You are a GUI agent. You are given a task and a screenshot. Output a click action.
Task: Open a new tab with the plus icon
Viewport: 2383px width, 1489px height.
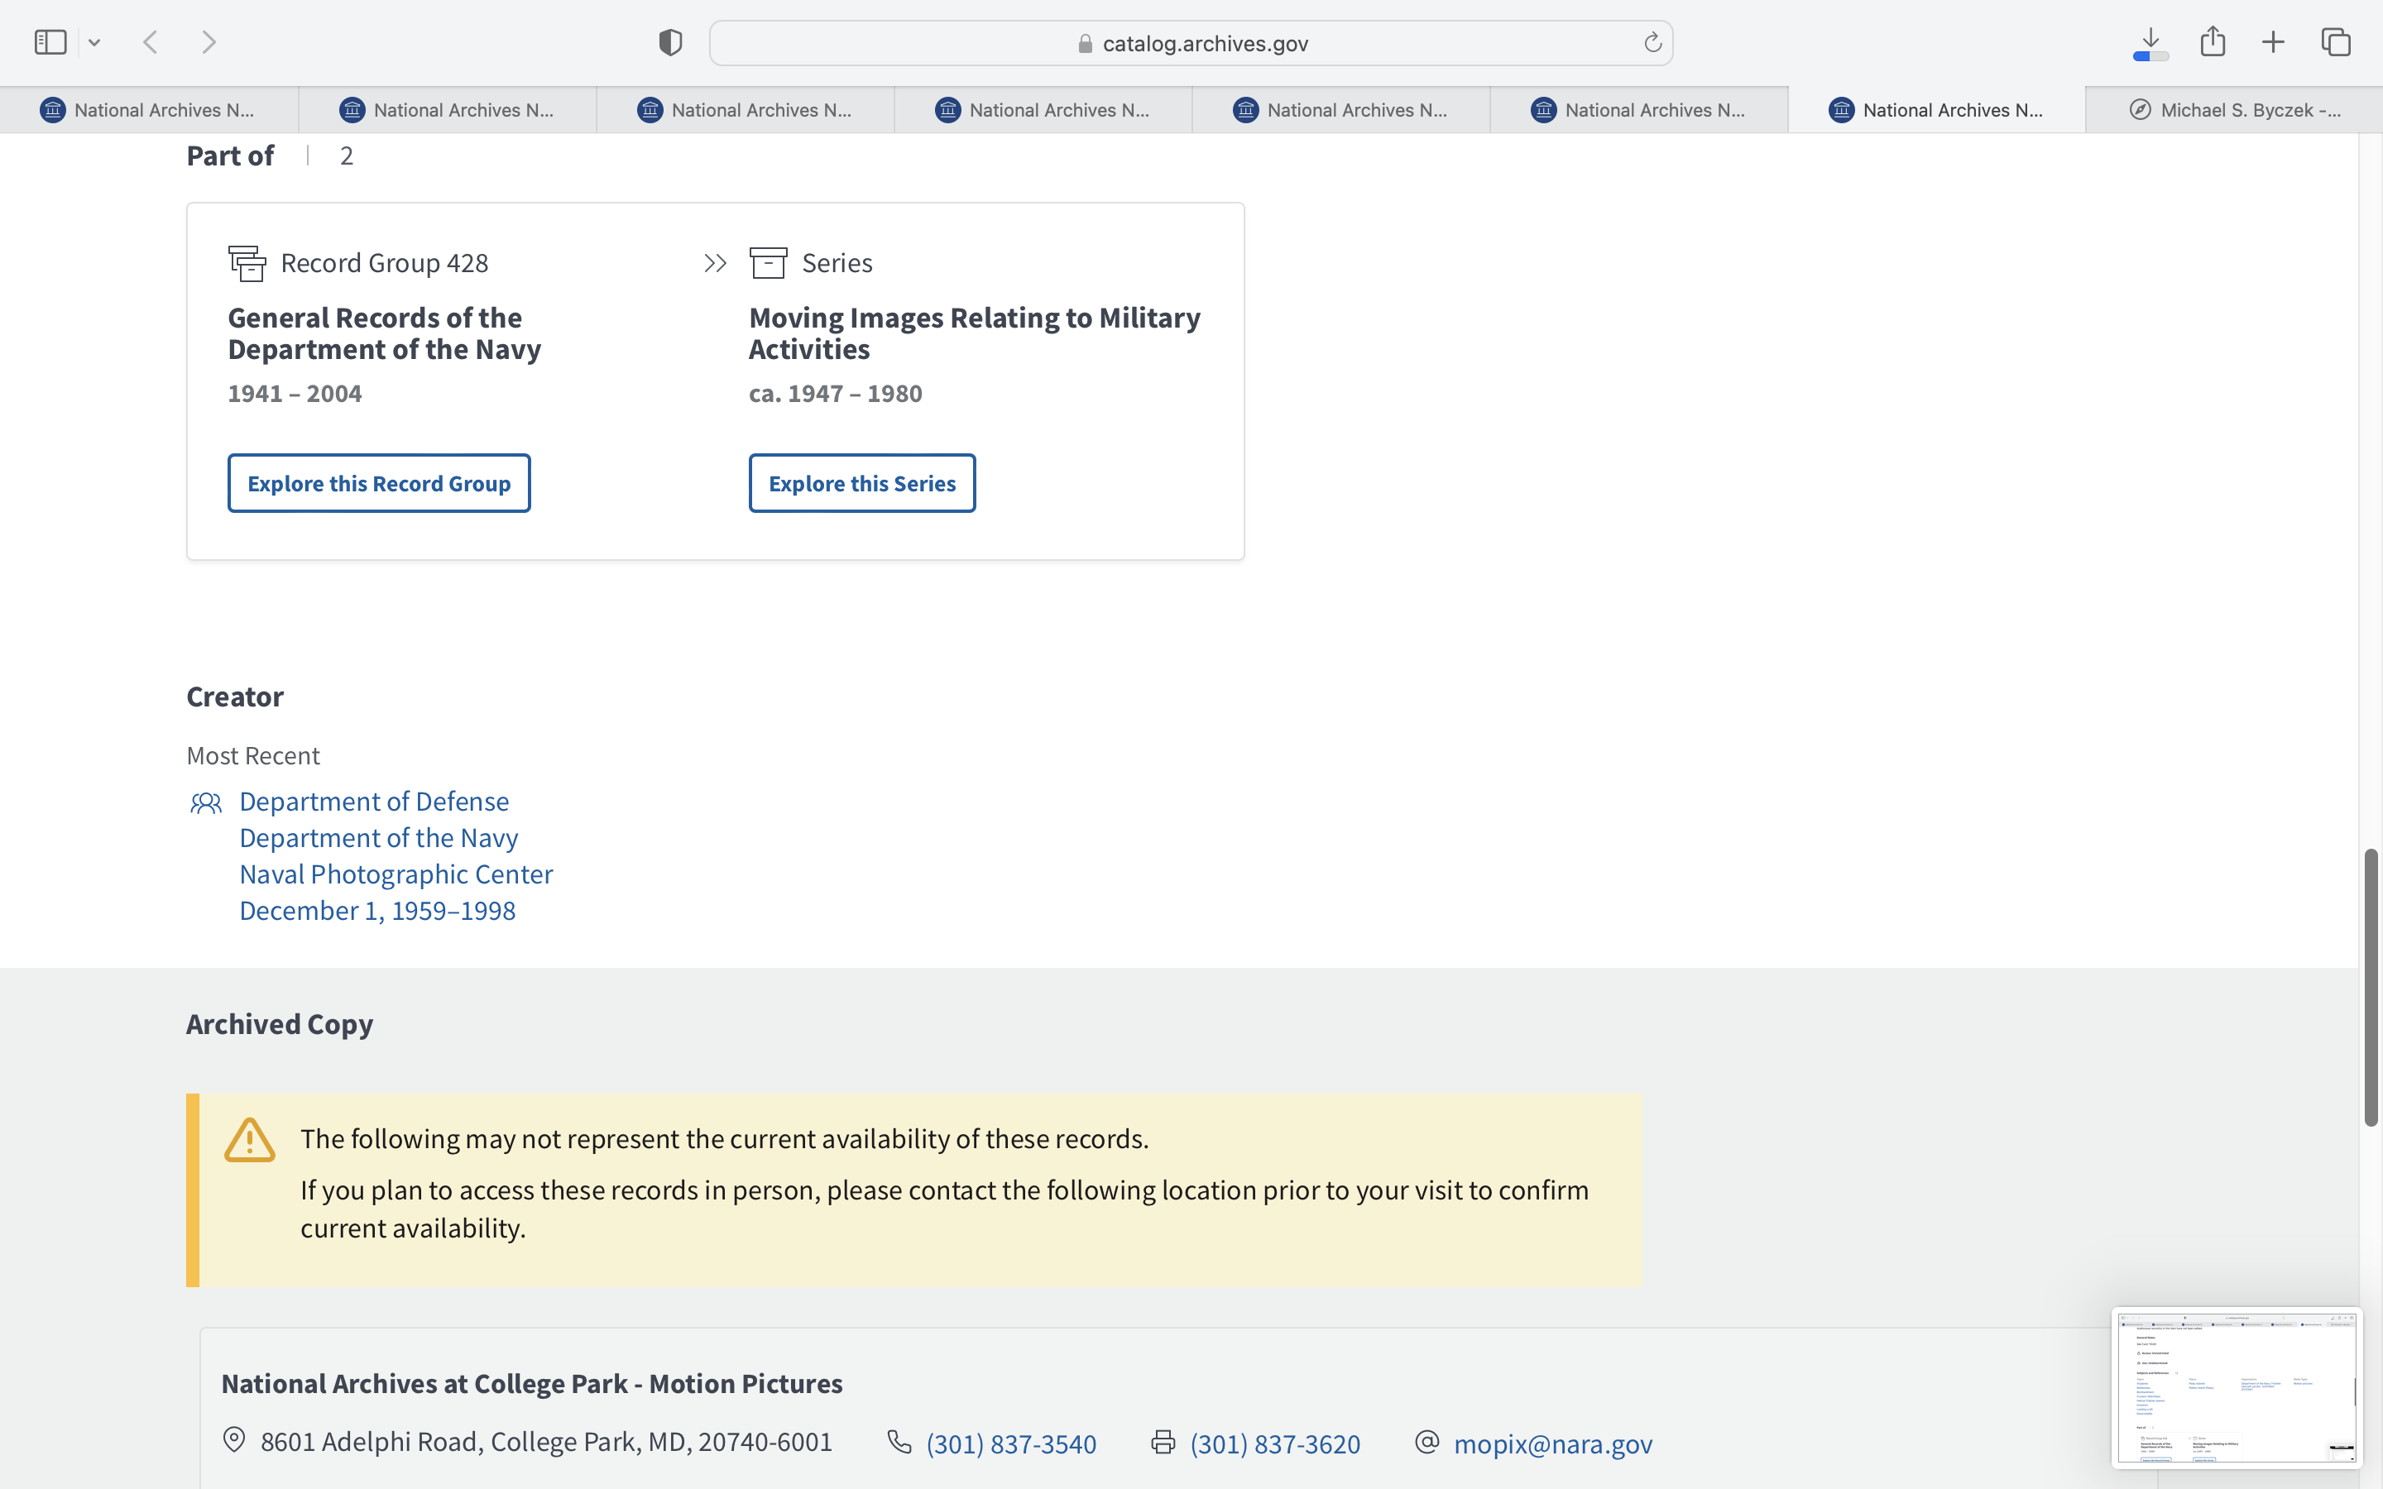click(2274, 42)
